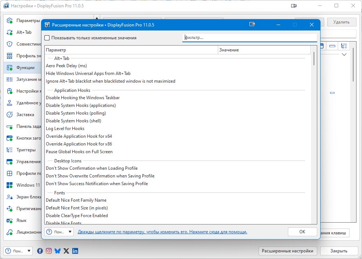Select the 'Log Level for Hooks' parameter row
The height and width of the screenshot is (259, 362).
pyautogui.click(x=178, y=129)
